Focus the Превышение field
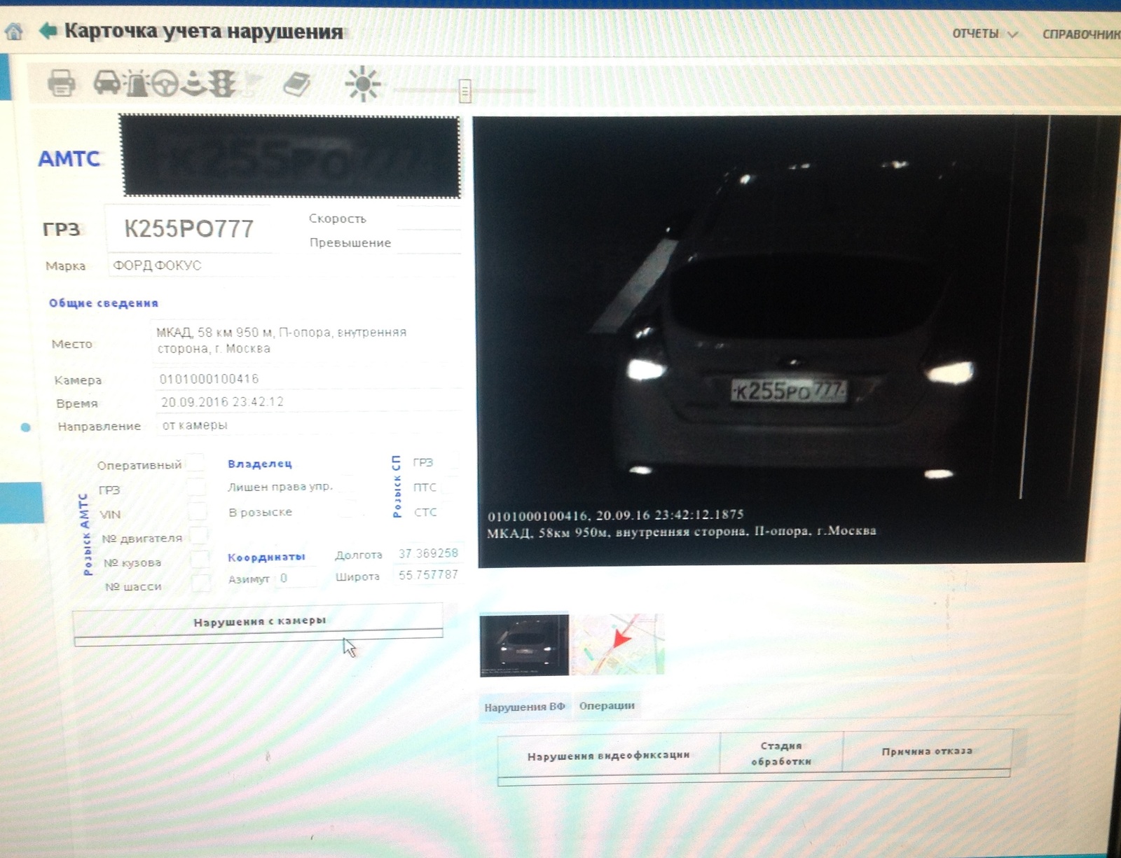Image resolution: width=1121 pixels, height=858 pixels. (427, 242)
